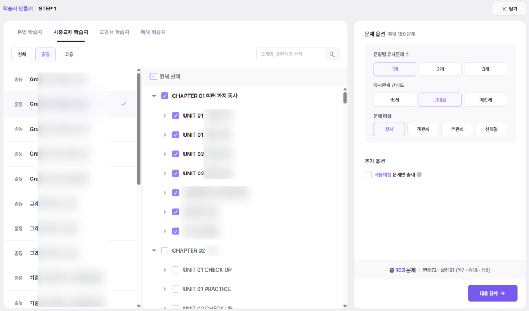Click the 닫기 button
The height and width of the screenshot is (311, 529).
509,9
